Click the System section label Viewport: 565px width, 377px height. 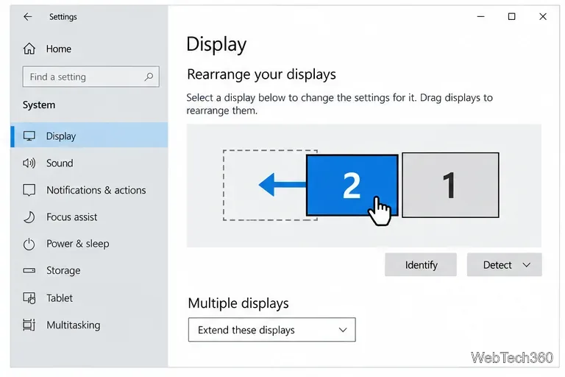[x=39, y=105]
